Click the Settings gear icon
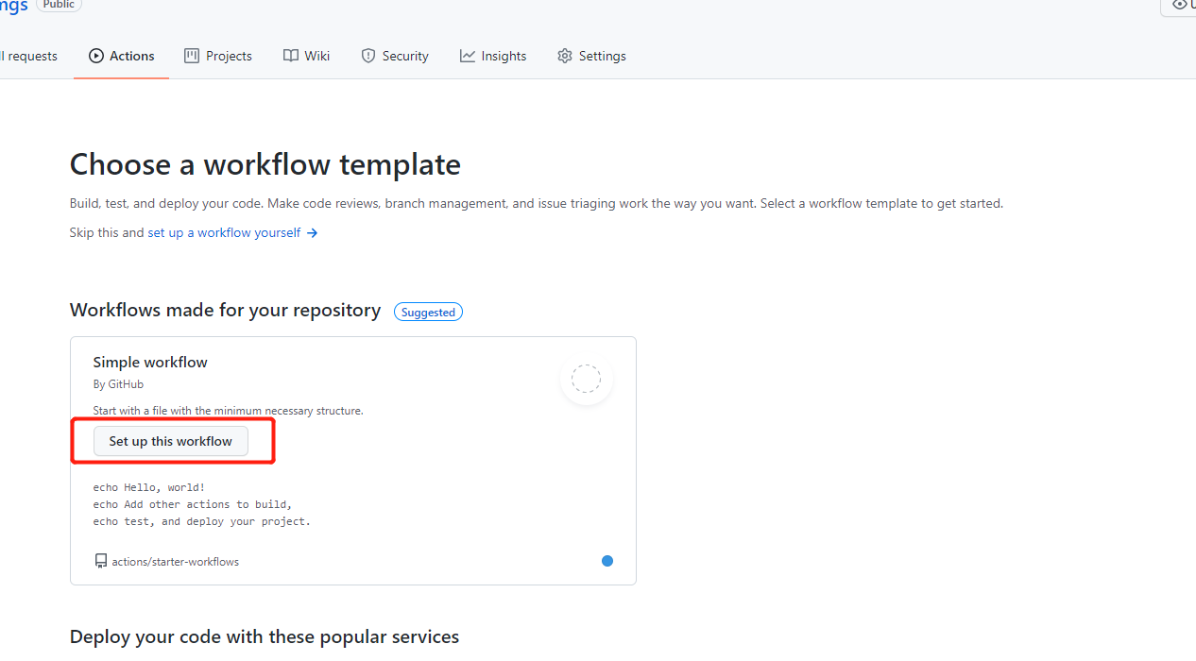The height and width of the screenshot is (661, 1196). pyautogui.click(x=565, y=56)
